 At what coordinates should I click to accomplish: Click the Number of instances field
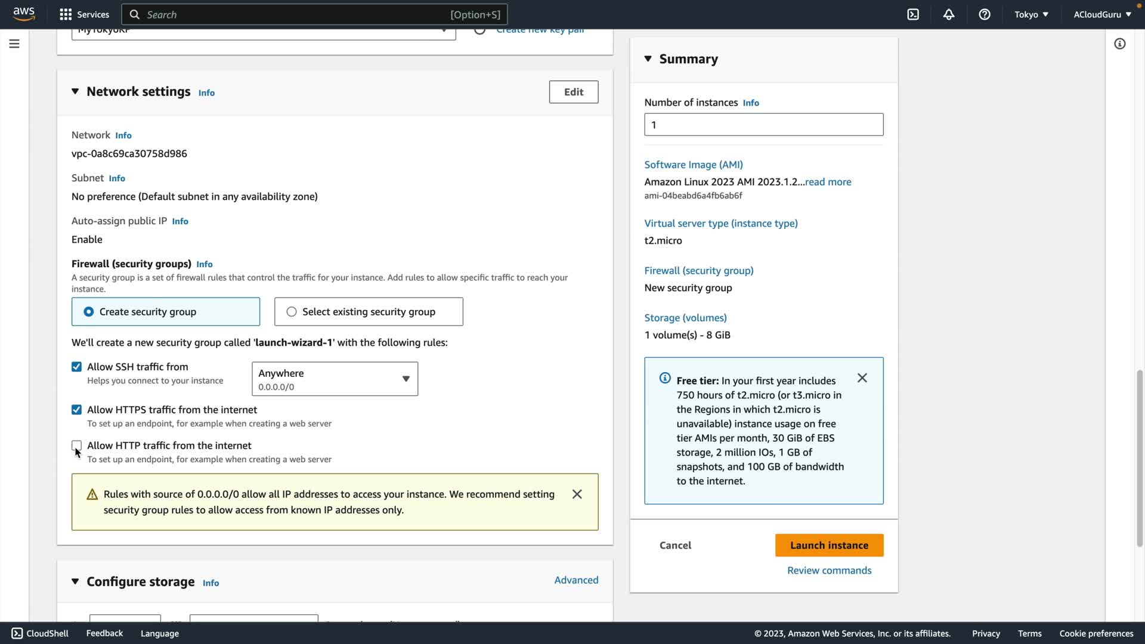(x=763, y=125)
